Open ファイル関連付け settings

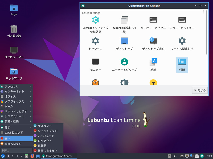182,41
